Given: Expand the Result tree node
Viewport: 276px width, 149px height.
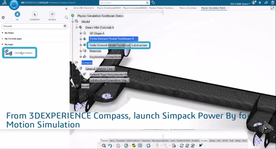Looking at the screenshot, I should tap(72, 86).
